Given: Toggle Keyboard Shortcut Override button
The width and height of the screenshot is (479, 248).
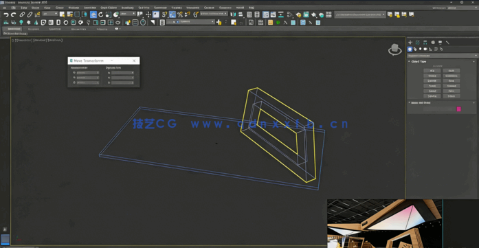Looking at the screenshot, I should click(x=156, y=14).
